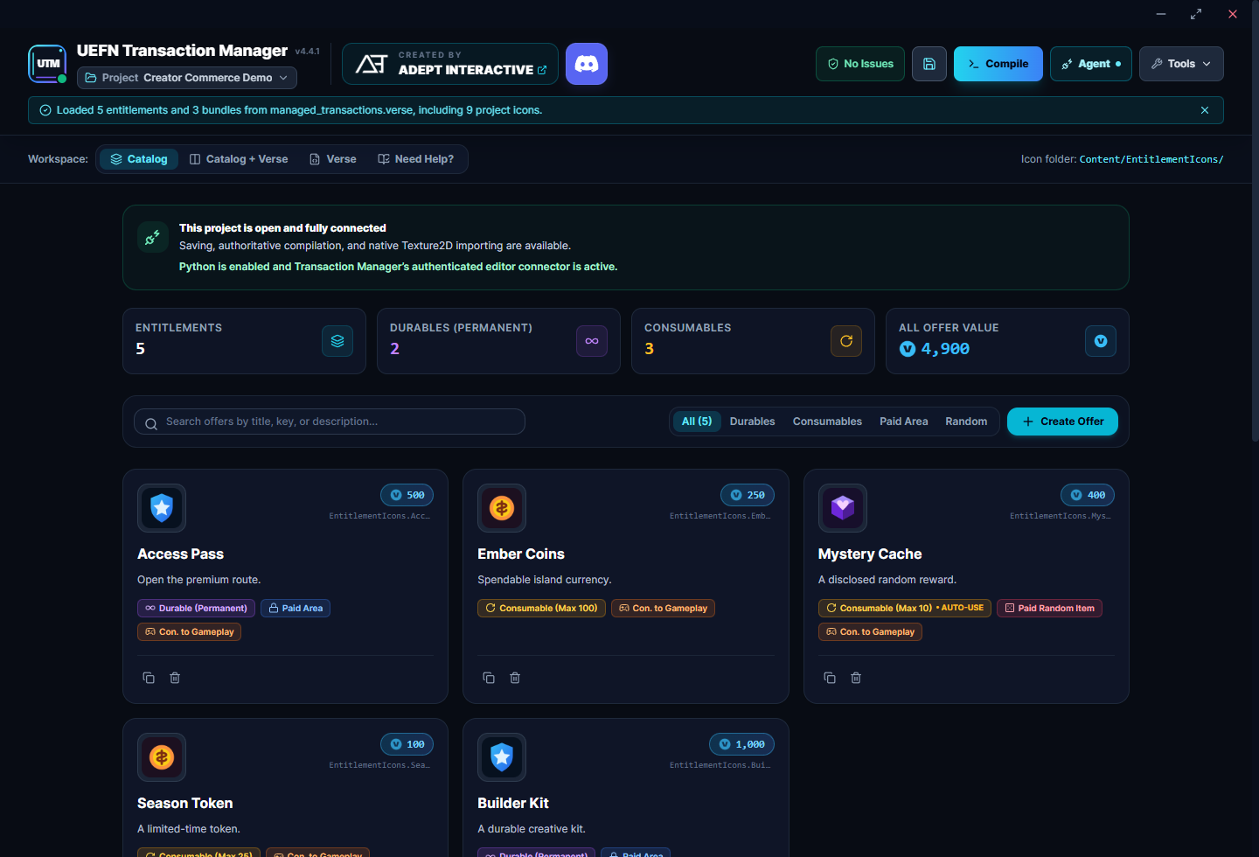Viewport: 1259px width, 857px height.
Task: Dismiss the loaded entitlements notification
Action: pyautogui.click(x=1205, y=110)
